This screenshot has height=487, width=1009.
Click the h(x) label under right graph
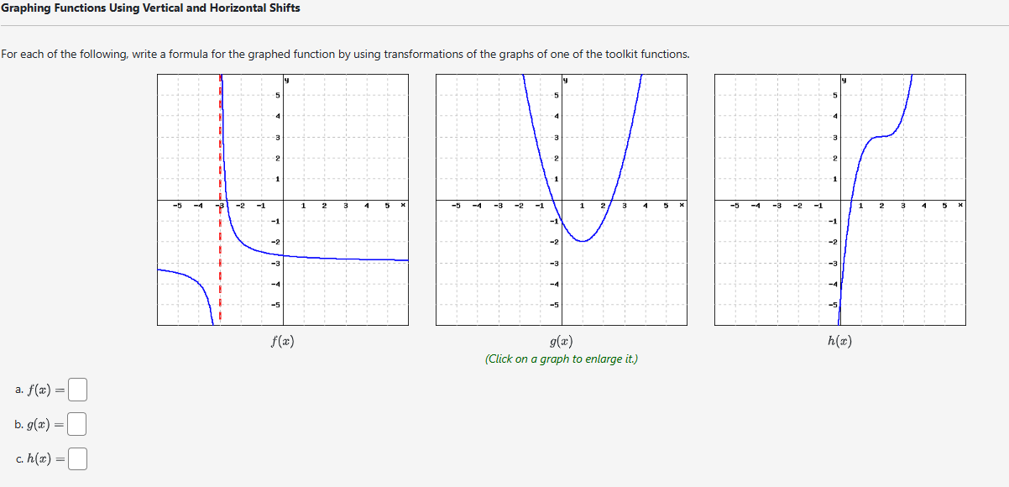(x=840, y=340)
